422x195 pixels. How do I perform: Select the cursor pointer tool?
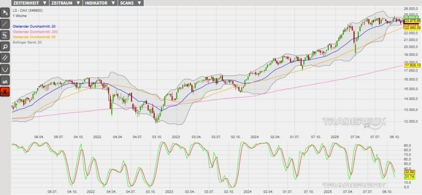[5, 12]
